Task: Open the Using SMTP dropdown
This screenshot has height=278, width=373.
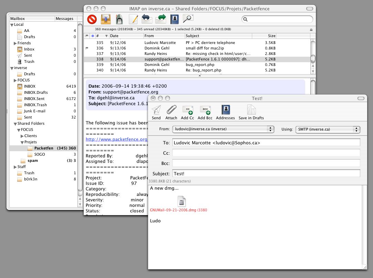Action: click(328, 129)
